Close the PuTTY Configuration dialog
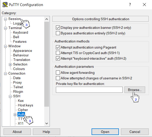The width and height of the screenshot is (152, 137). (x=144, y=5)
